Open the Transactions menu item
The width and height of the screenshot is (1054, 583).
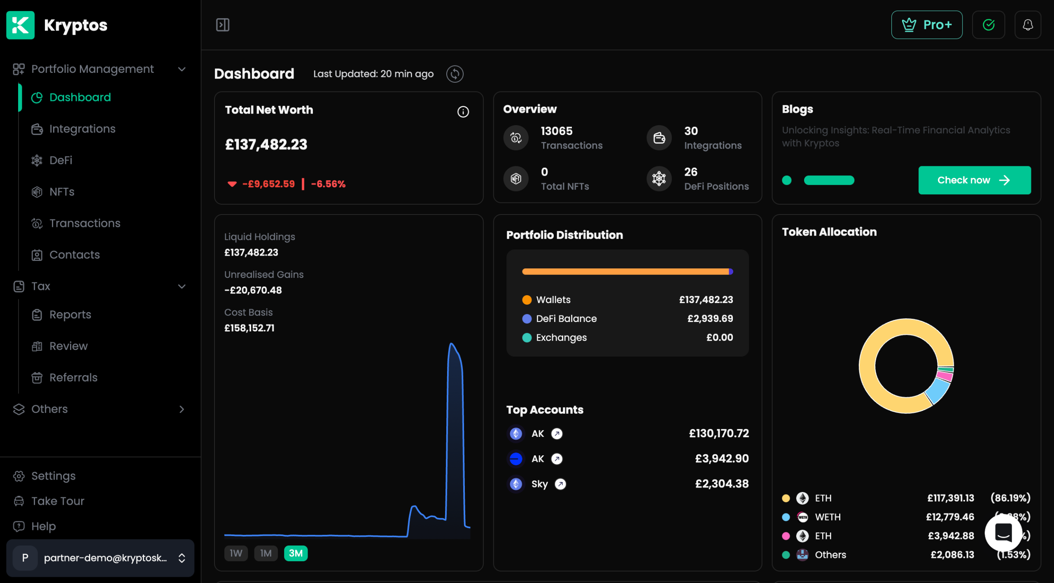pyautogui.click(x=85, y=223)
